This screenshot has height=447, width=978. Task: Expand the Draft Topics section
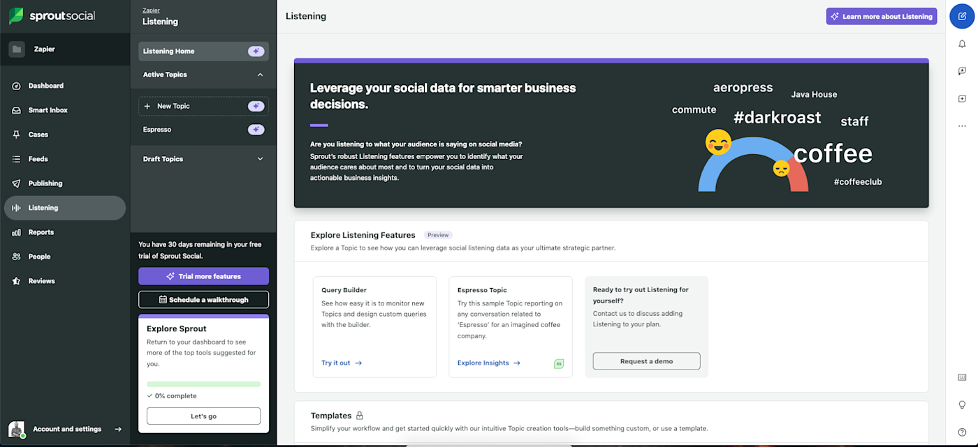coord(260,159)
